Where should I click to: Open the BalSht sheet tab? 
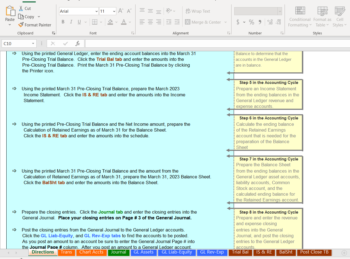click(286, 252)
